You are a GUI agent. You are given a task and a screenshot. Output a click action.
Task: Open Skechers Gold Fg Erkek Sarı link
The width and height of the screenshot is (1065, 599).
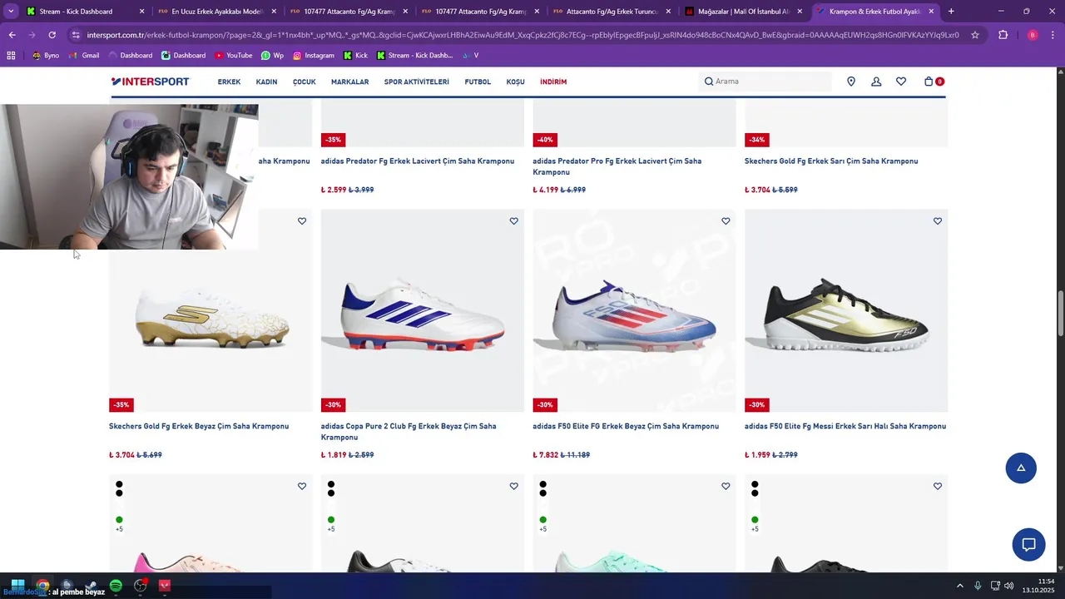[x=831, y=161]
